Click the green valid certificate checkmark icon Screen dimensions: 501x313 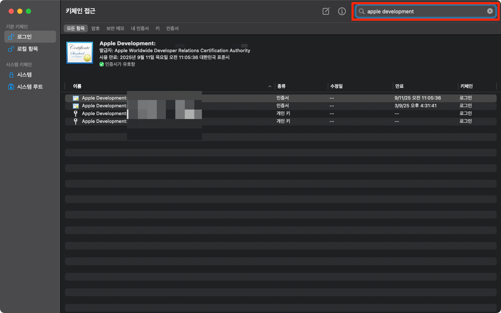point(102,64)
